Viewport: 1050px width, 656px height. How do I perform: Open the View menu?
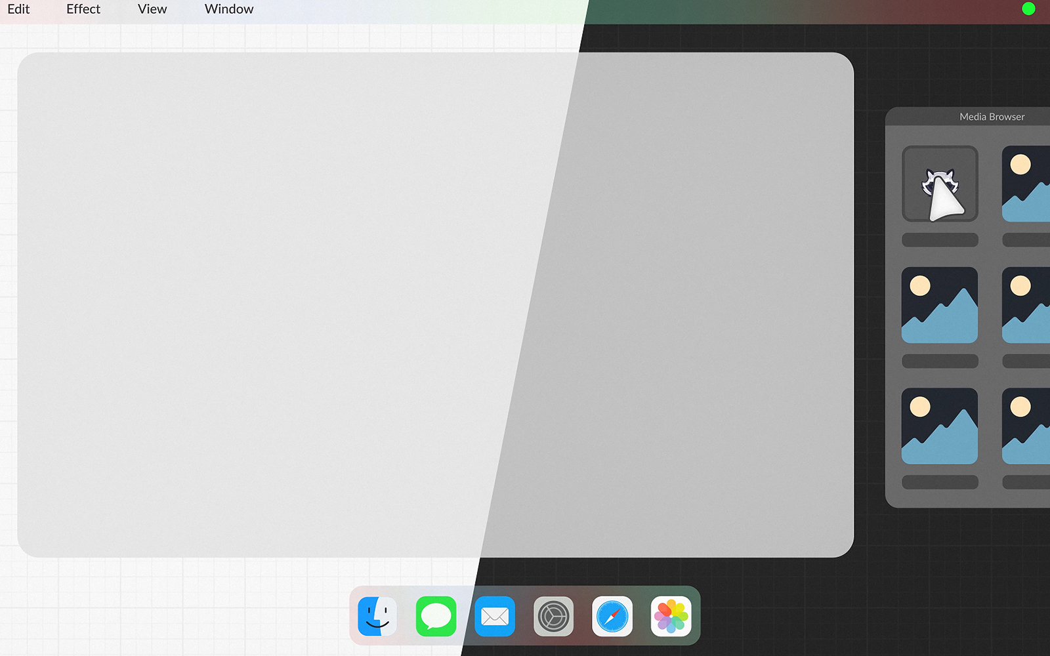152,9
